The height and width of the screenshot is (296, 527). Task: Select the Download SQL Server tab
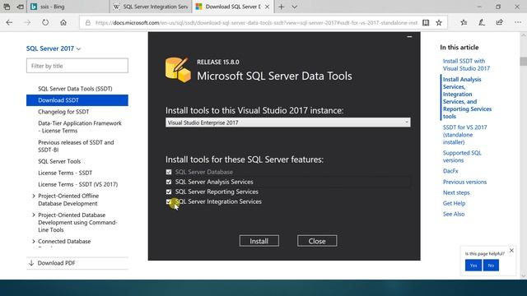pyautogui.click(x=232, y=7)
